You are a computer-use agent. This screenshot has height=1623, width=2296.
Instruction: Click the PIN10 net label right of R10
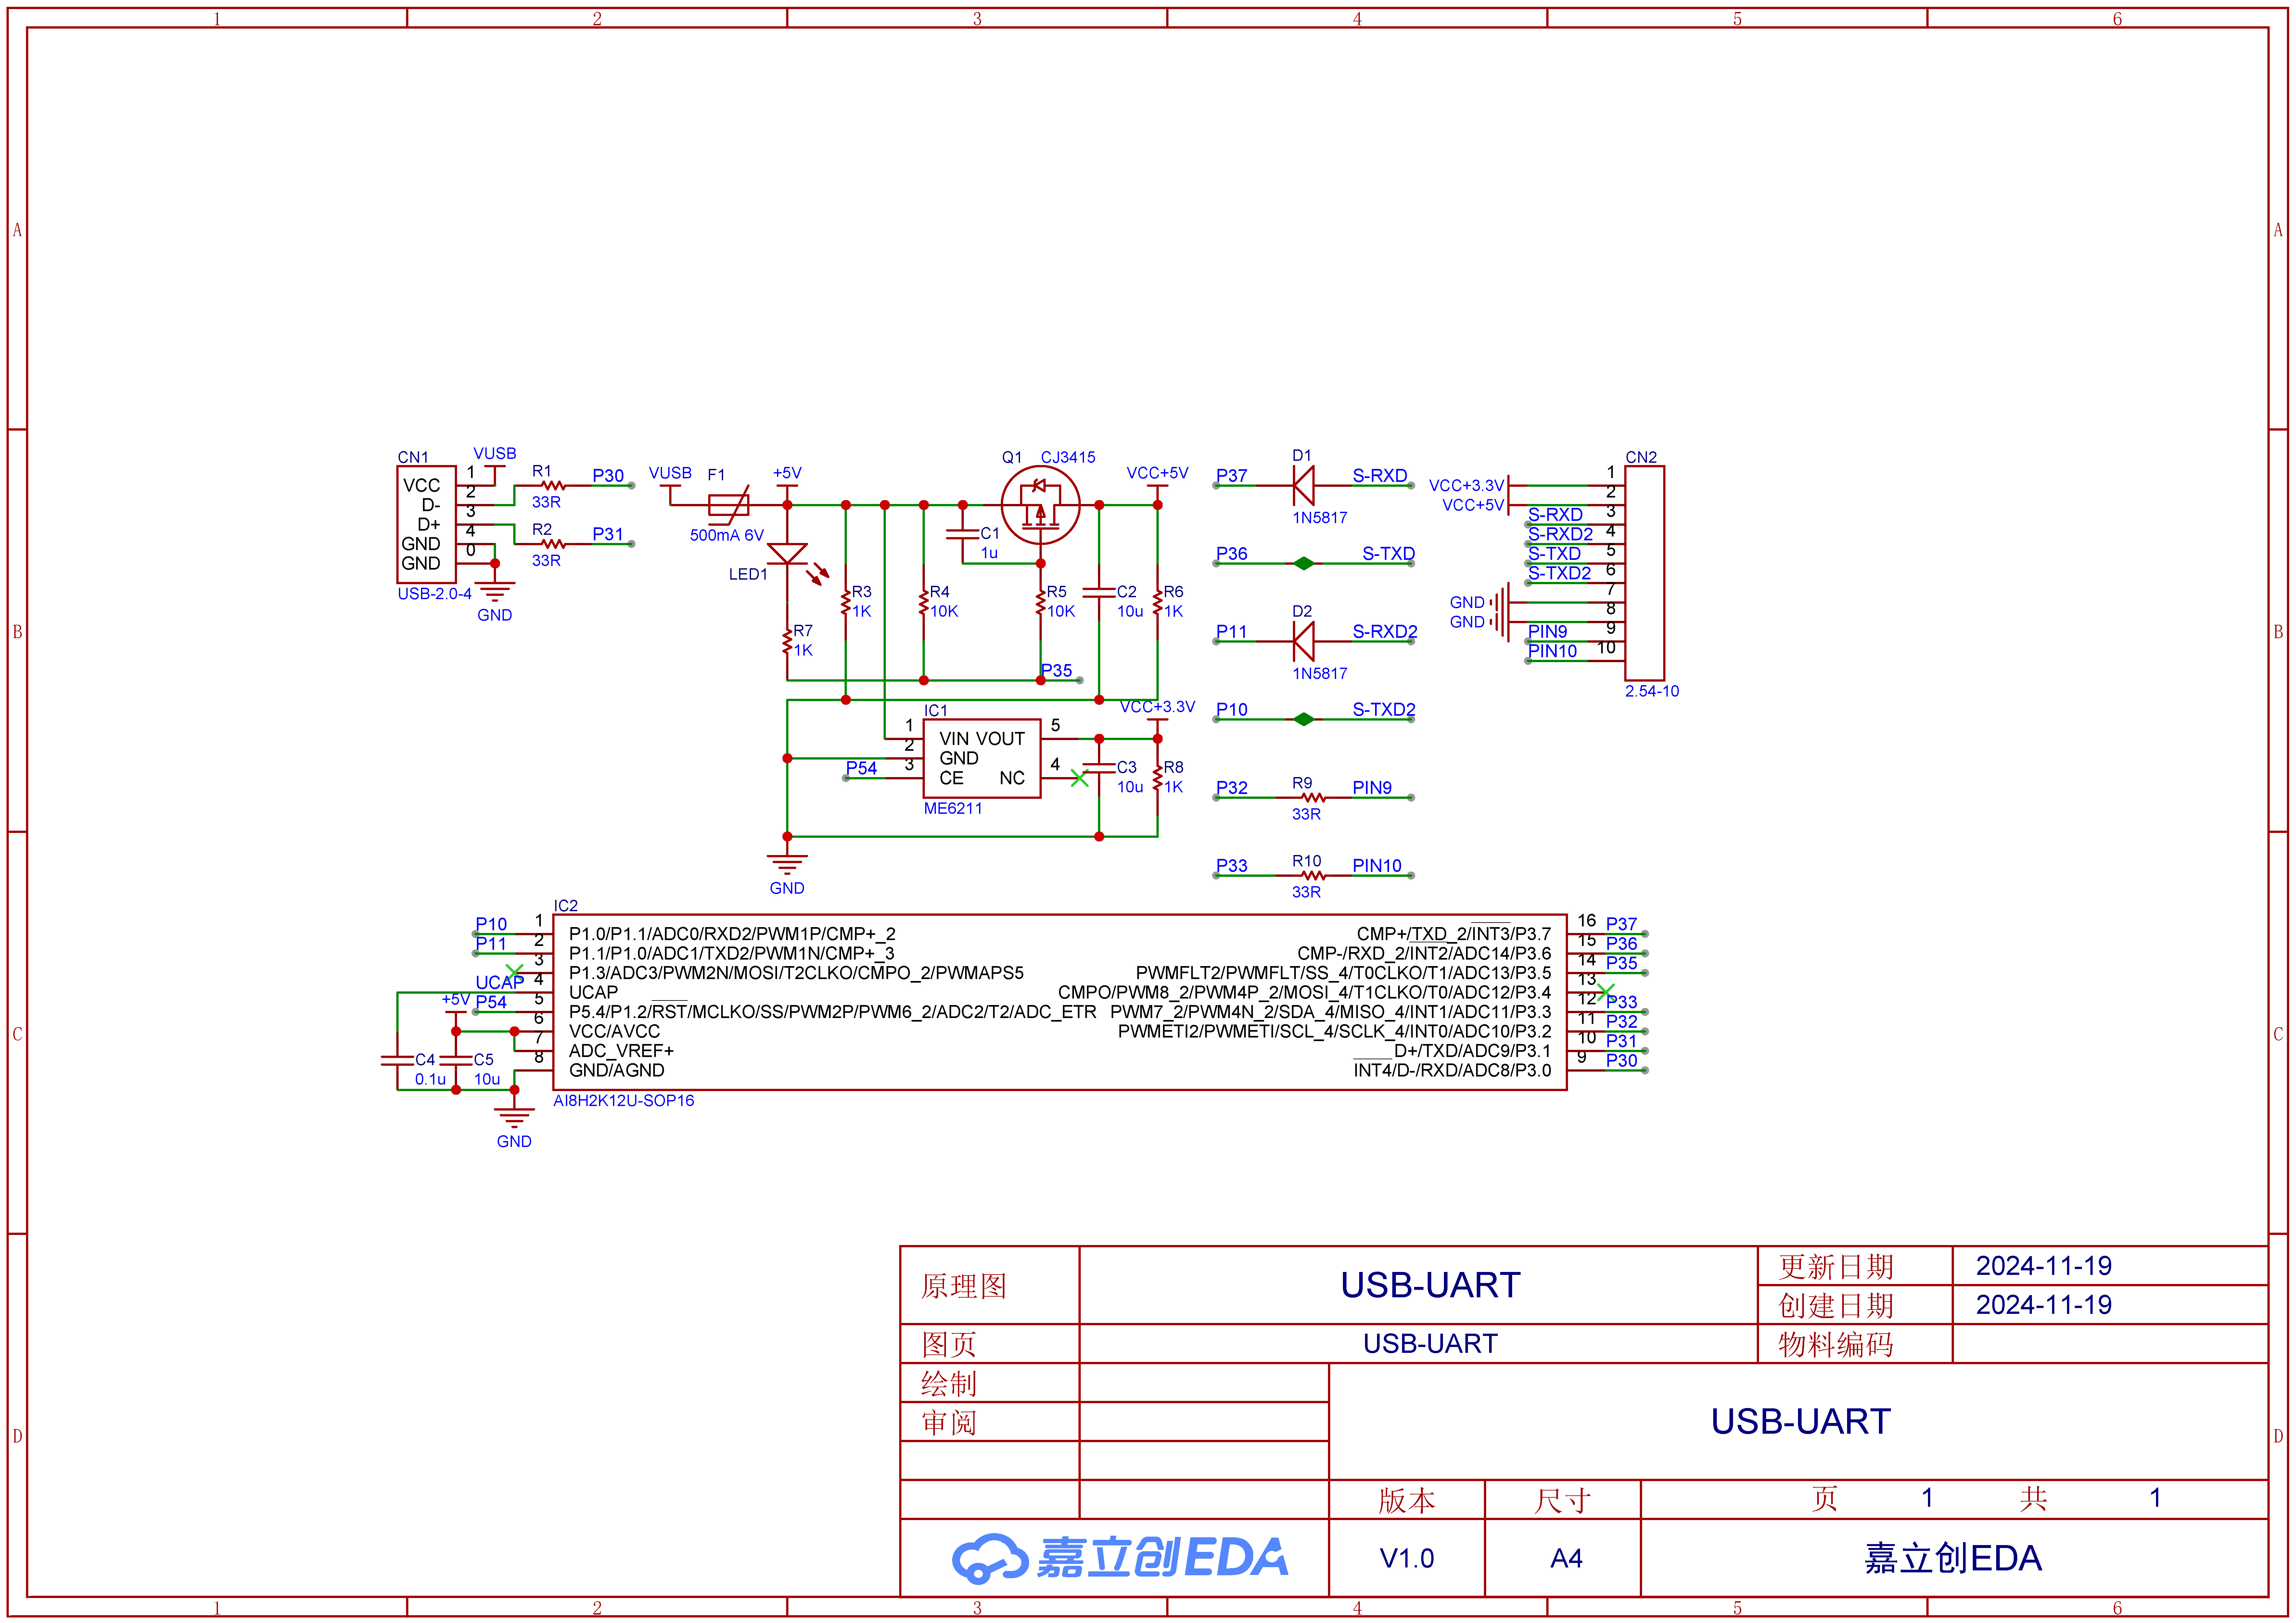point(1377,865)
